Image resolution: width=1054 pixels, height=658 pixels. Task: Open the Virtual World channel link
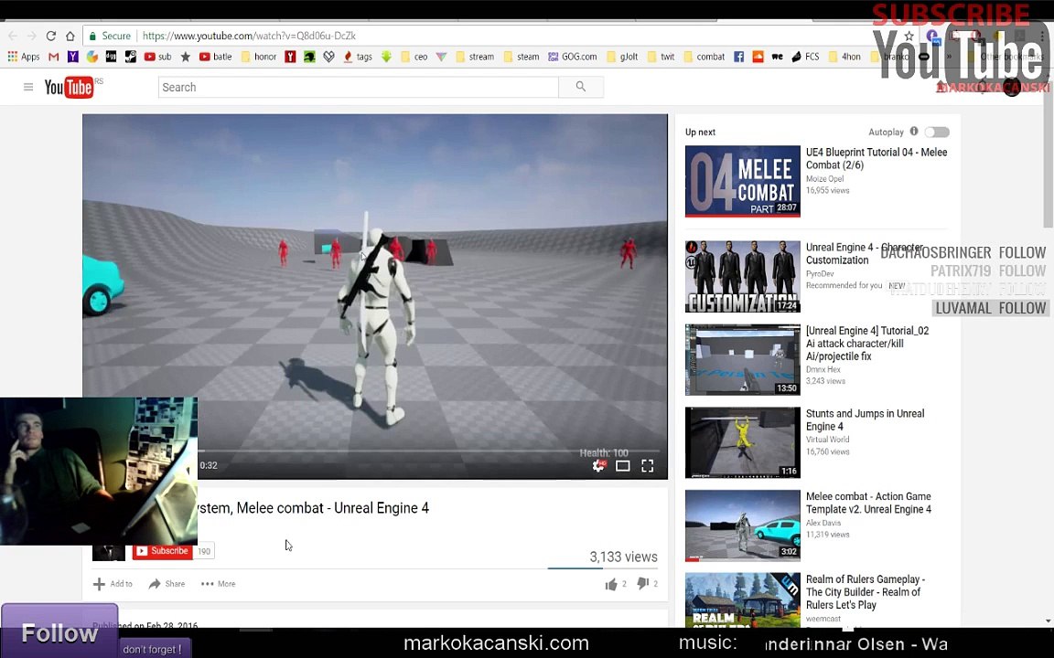point(827,439)
